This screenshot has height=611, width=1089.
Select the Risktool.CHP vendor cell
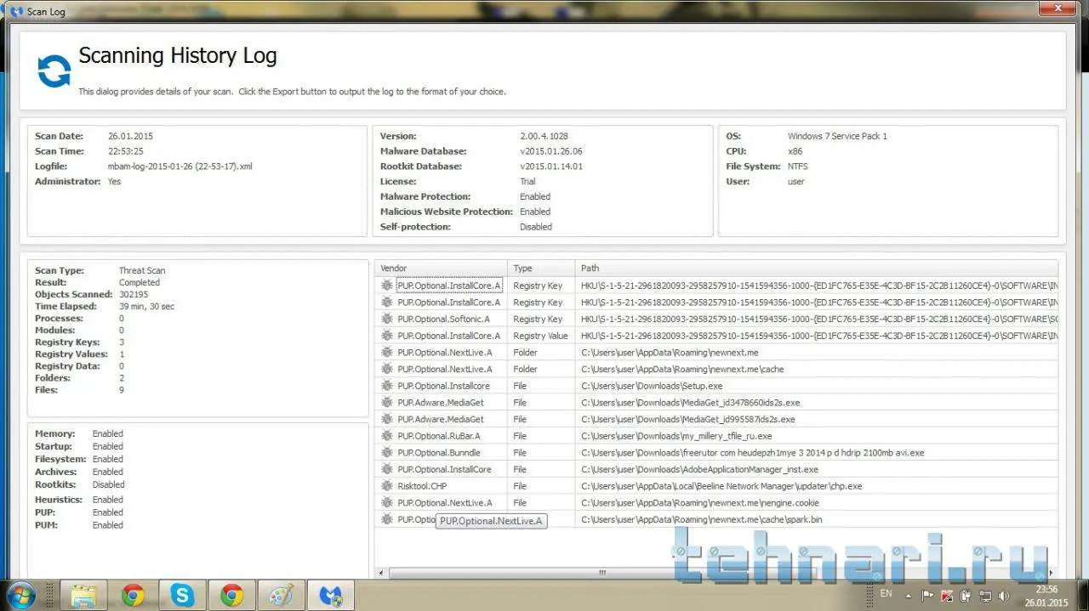pyautogui.click(x=422, y=486)
